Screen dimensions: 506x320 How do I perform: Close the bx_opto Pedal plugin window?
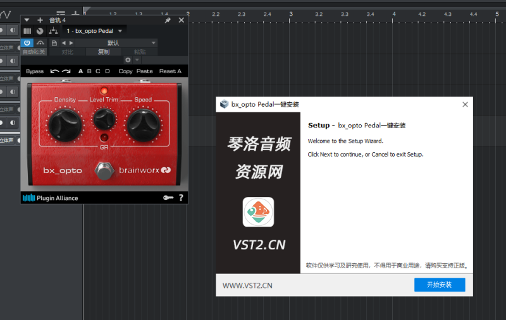coord(182,20)
